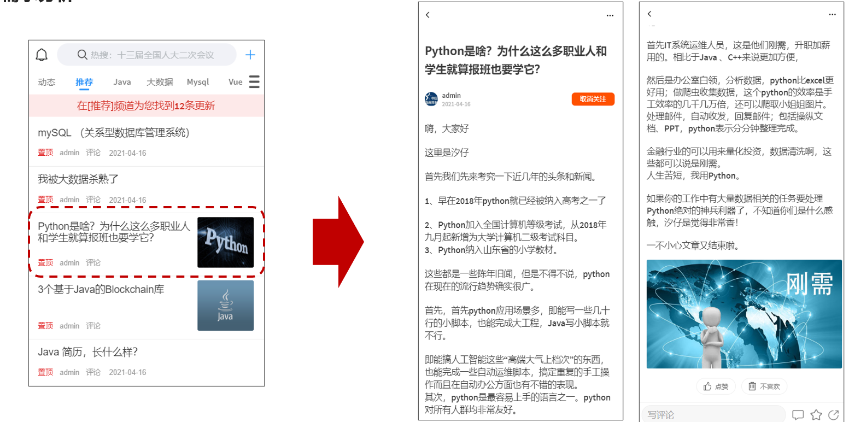
Task: Open the Python article in the feed
Action: coord(114,232)
